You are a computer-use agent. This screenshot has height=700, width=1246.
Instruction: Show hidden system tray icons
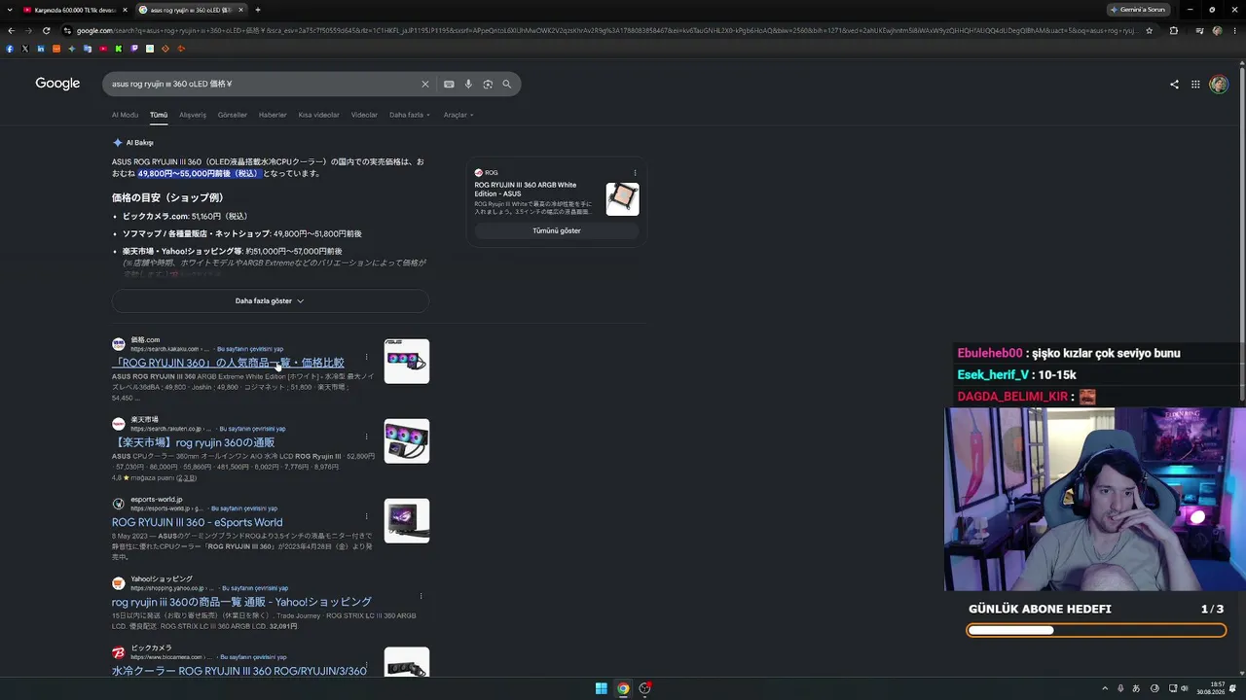point(1105,688)
